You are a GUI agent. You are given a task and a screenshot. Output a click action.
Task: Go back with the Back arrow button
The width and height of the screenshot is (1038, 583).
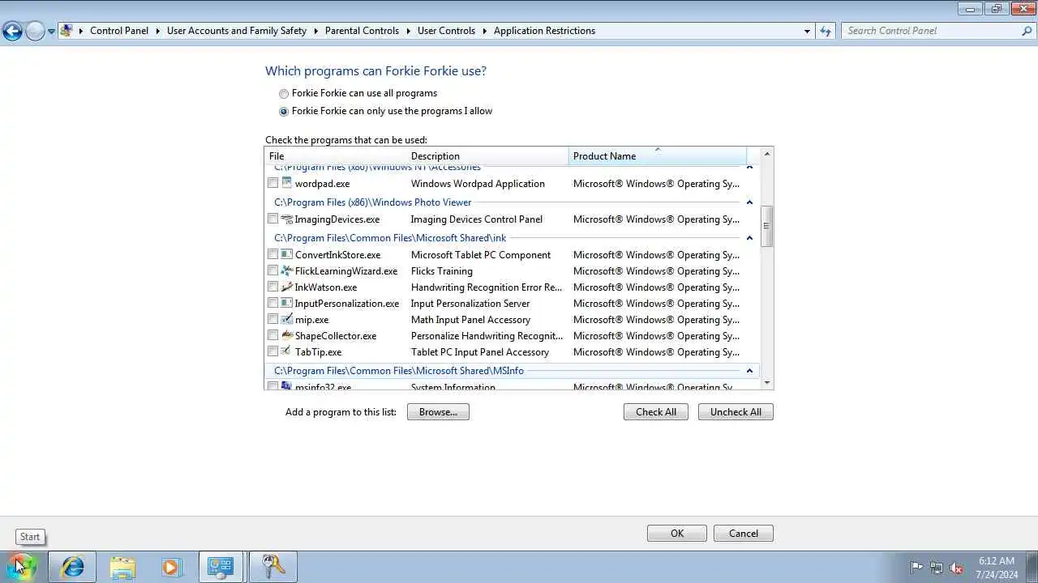(x=12, y=31)
